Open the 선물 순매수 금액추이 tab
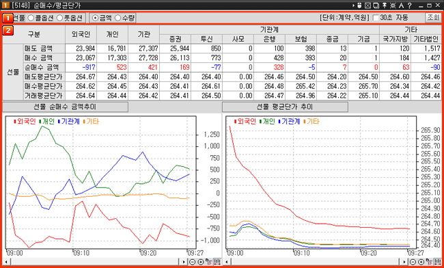Screen dimensions: 444x268 pos(65,107)
